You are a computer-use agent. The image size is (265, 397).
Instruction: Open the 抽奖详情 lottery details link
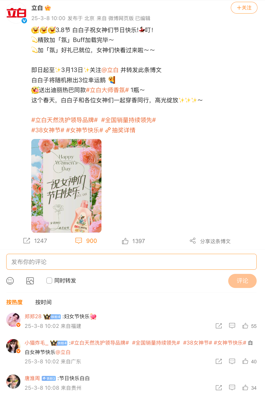(120, 130)
